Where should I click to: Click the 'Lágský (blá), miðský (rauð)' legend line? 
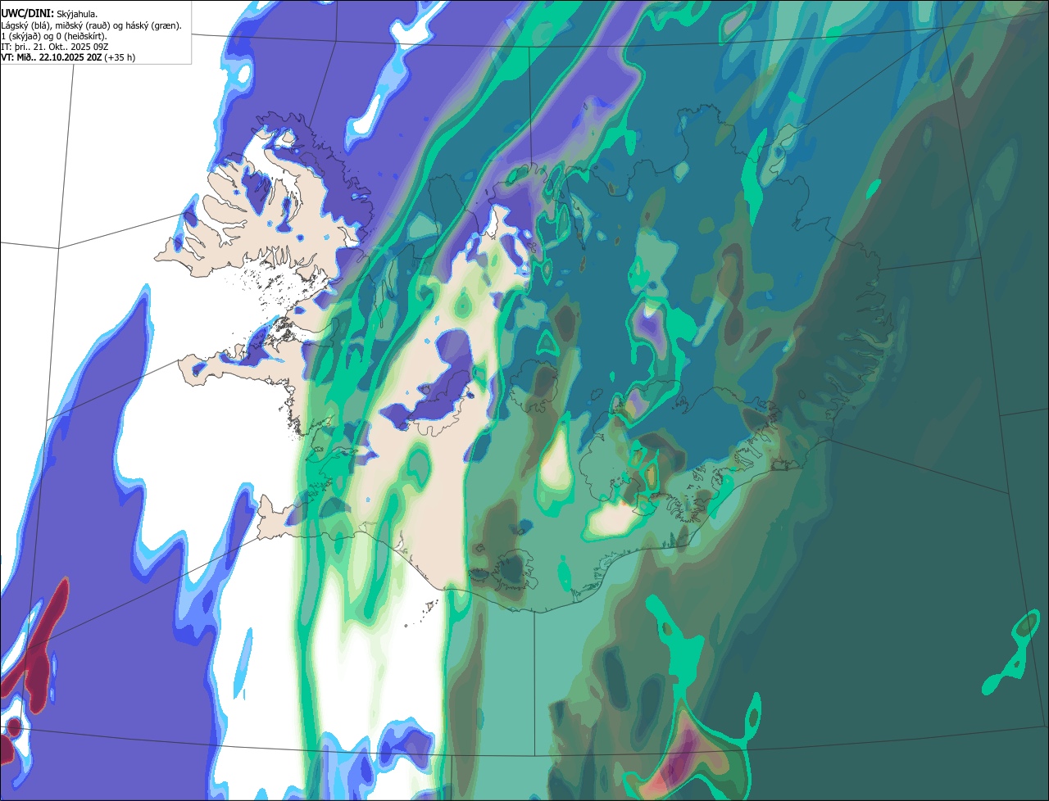pos(92,25)
